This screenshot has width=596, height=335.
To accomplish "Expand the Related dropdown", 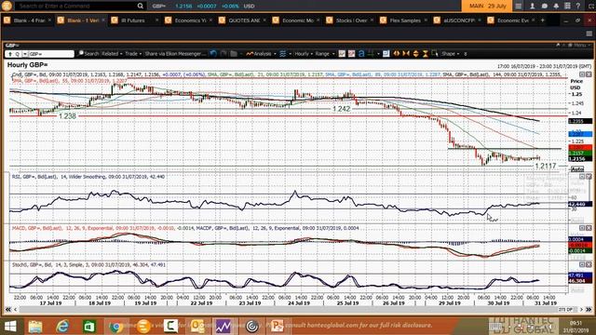I will coord(112,54).
